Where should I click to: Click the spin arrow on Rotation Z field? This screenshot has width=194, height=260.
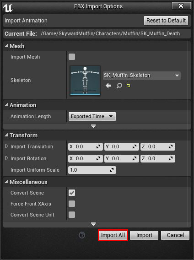pyautogui.click(x=171, y=158)
